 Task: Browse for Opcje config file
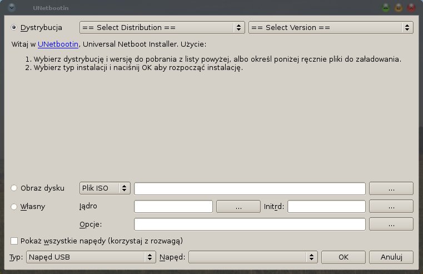point(391,224)
